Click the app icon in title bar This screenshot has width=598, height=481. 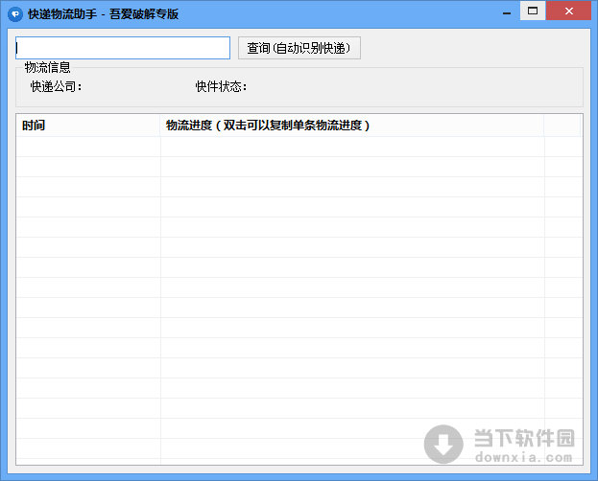(15, 14)
